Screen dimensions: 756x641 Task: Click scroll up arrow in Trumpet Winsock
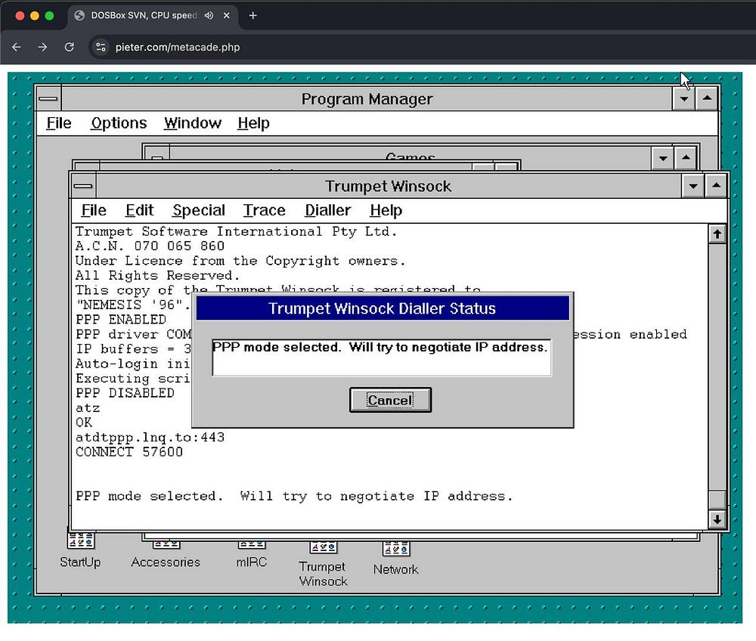[717, 234]
